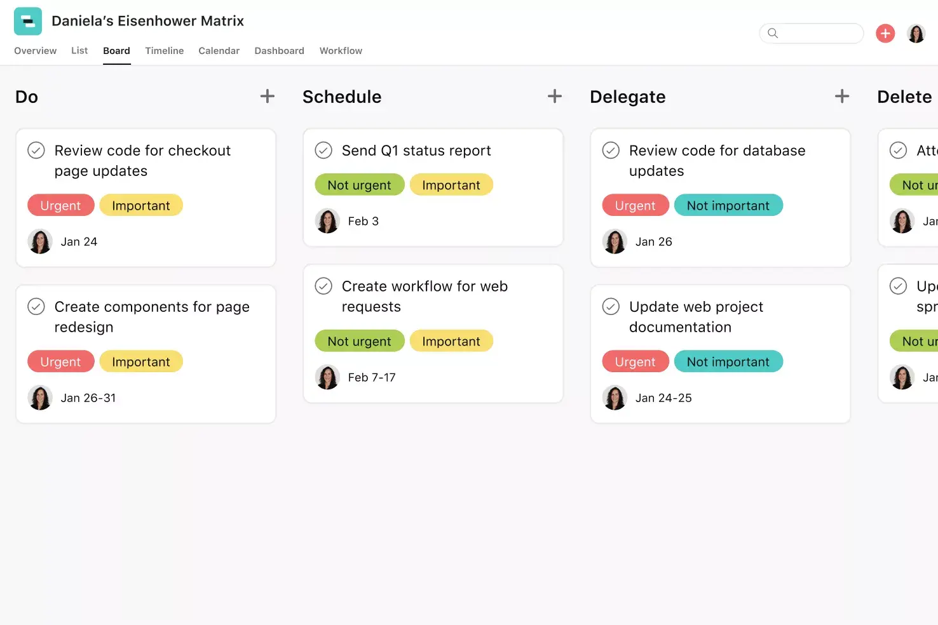Open the Dashboard view
Viewport: 938px width, 625px height.
279,50
